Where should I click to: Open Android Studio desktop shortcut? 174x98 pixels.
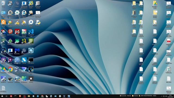pos(31,23)
